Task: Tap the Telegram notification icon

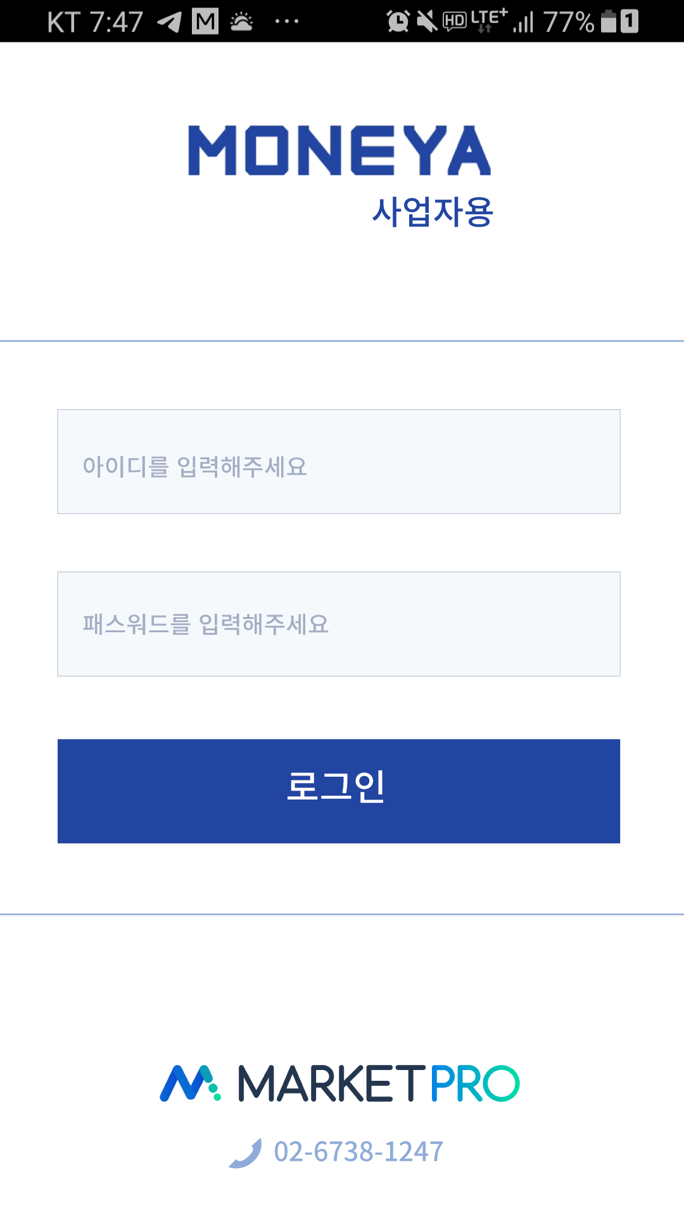Action: pyautogui.click(x=169, y=22)
